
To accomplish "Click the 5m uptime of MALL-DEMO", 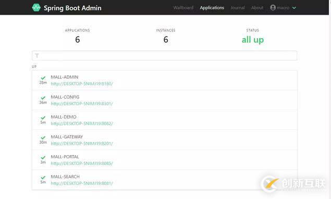I will [43, 122].
